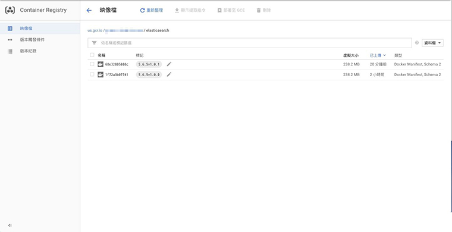Select checkbox for image 68e32805808c
The width and height of the screenshot is (452, 232).
click(x=92, y=64)
